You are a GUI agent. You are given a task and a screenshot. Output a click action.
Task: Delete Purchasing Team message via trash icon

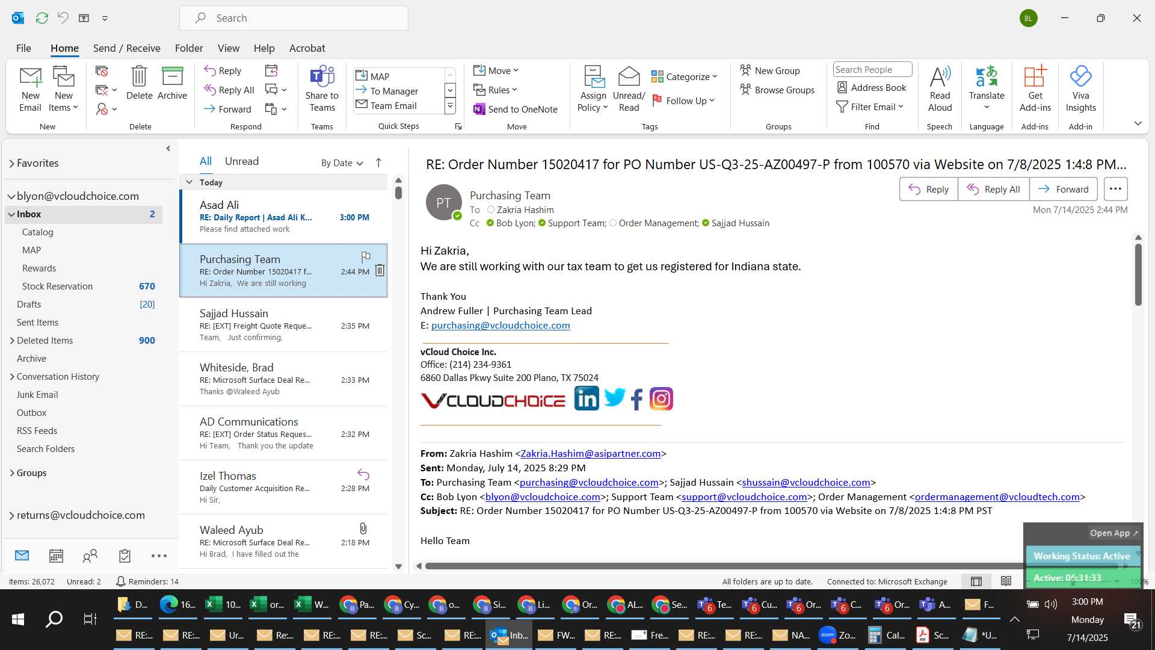380,270
